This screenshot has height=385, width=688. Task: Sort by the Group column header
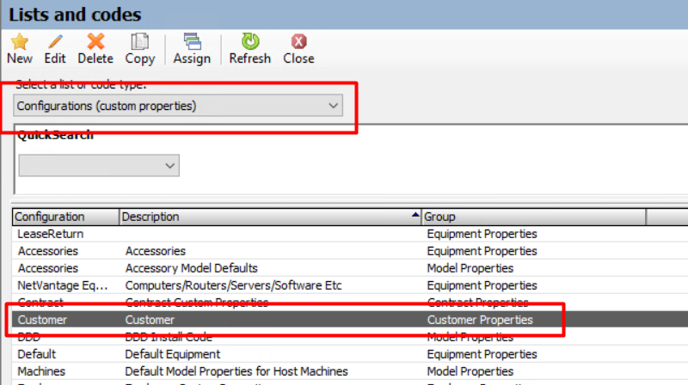(533, 217)
